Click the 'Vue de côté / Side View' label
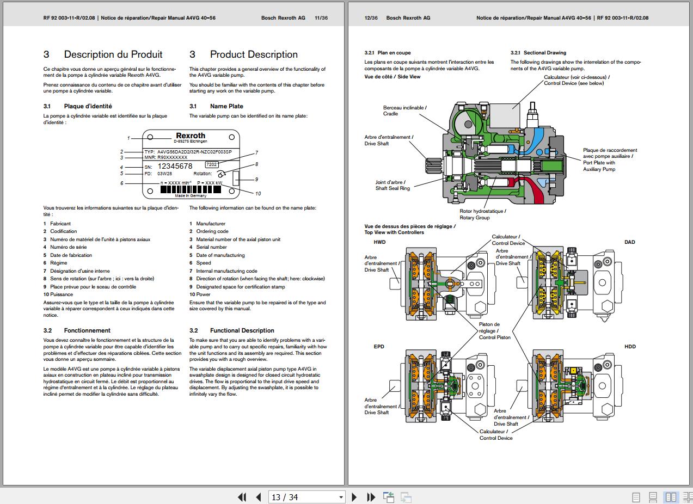693x504 pixels. click(393, 77)
